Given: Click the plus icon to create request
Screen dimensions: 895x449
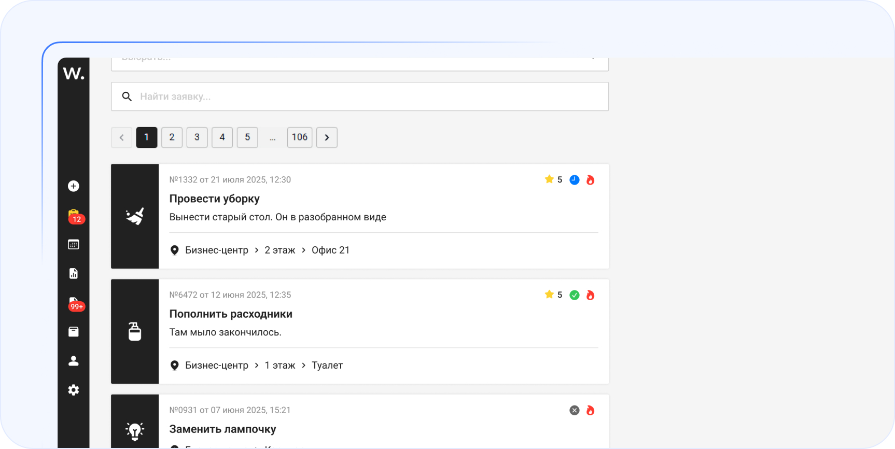Looking at the screenshot, I should [74, 186].
